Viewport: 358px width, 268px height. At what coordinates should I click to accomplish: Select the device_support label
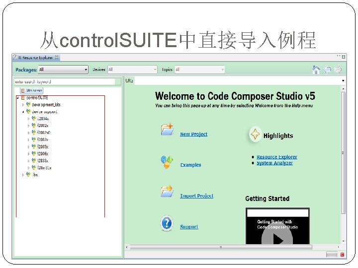[44, 112]
